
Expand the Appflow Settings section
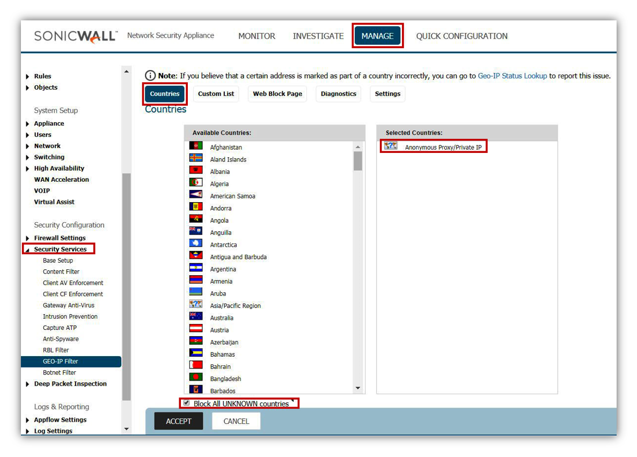click(x=27, y=420)
